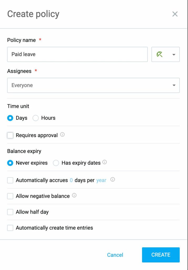Screen dimensions: 188x270
Task: Click info icon next to Requires approval
Action: [62, 134]
